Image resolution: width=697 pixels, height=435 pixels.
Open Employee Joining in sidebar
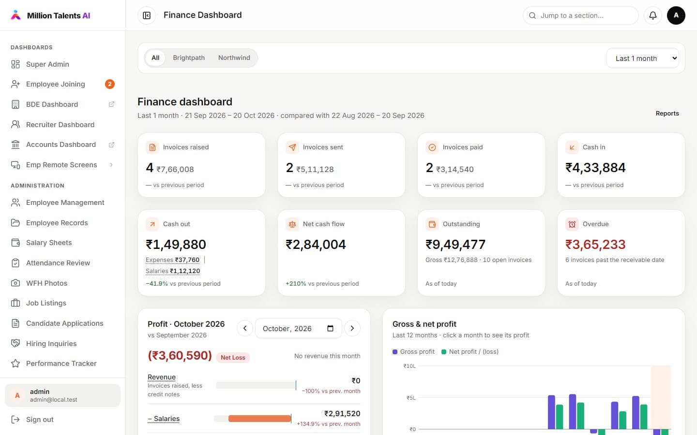click(x=63, y=84)
